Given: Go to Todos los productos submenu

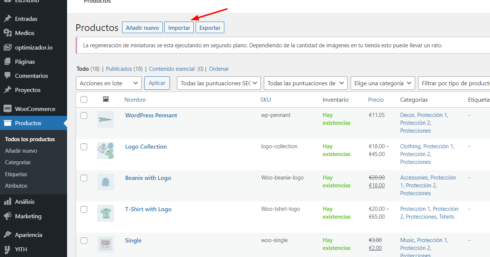Looking at the screenshot, I should pos(30,139).
